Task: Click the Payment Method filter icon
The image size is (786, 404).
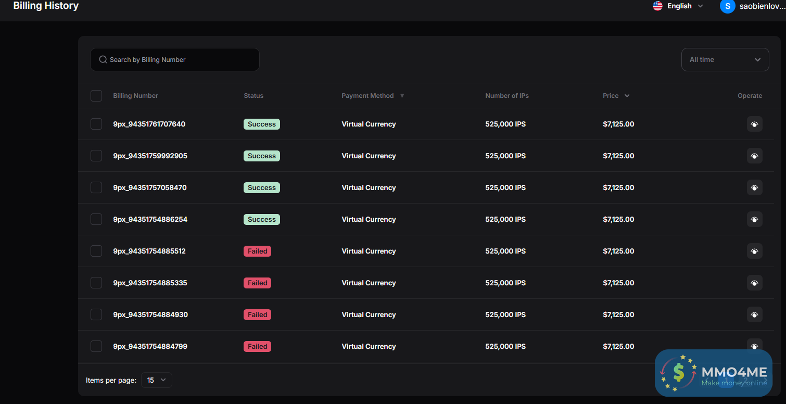Action: point(402,96)
